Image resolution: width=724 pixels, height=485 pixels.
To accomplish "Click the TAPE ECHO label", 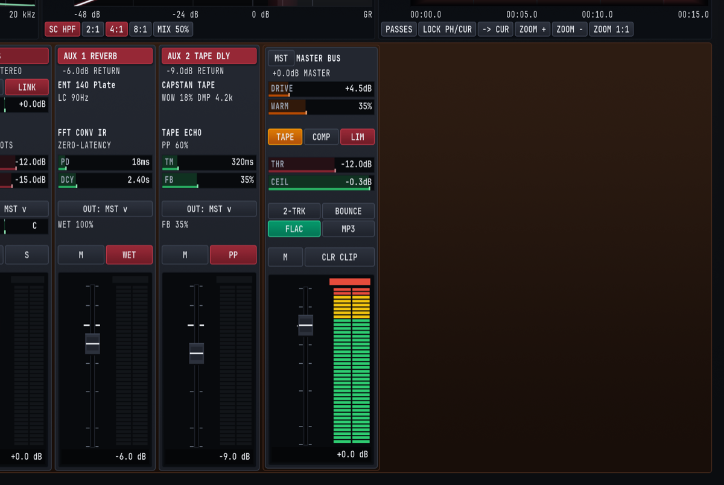I will (182, 133).
